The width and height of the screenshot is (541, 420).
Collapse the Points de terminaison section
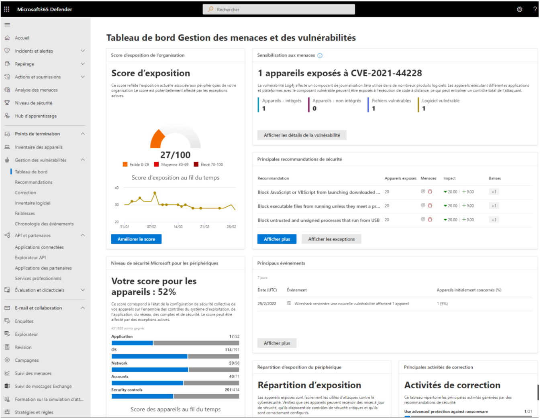coord(83,134)
